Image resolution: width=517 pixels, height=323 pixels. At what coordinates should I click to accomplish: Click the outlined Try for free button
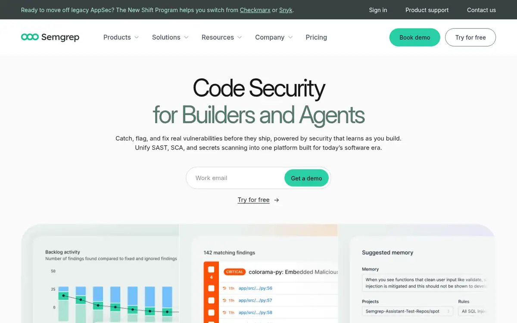[x=470, y=37]
